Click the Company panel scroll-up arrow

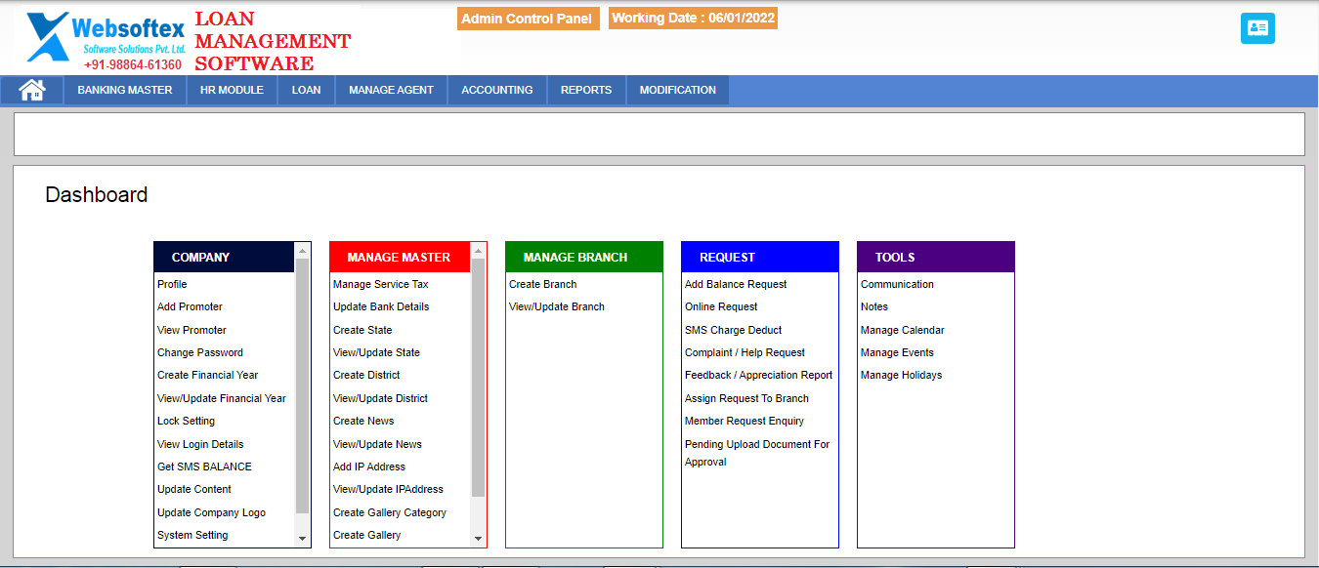302,251
